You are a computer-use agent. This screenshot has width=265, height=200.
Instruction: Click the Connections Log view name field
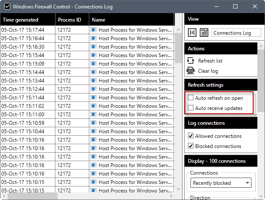click(x=236, y=33)
